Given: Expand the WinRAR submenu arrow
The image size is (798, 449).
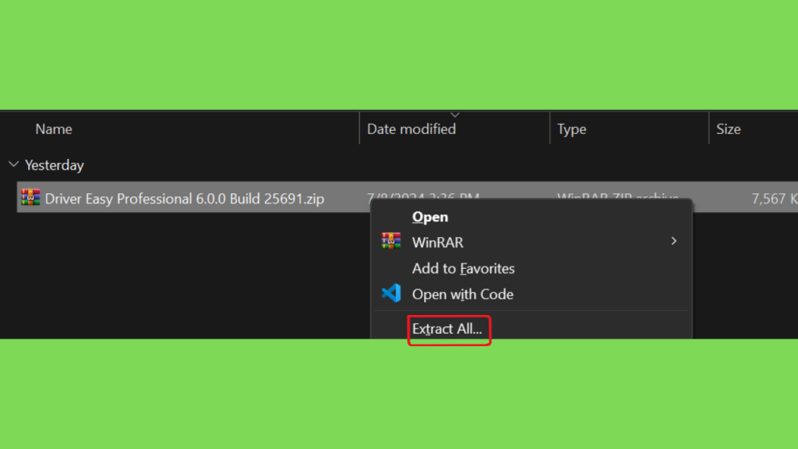Looking at the screenshot, I should [674, 242].
